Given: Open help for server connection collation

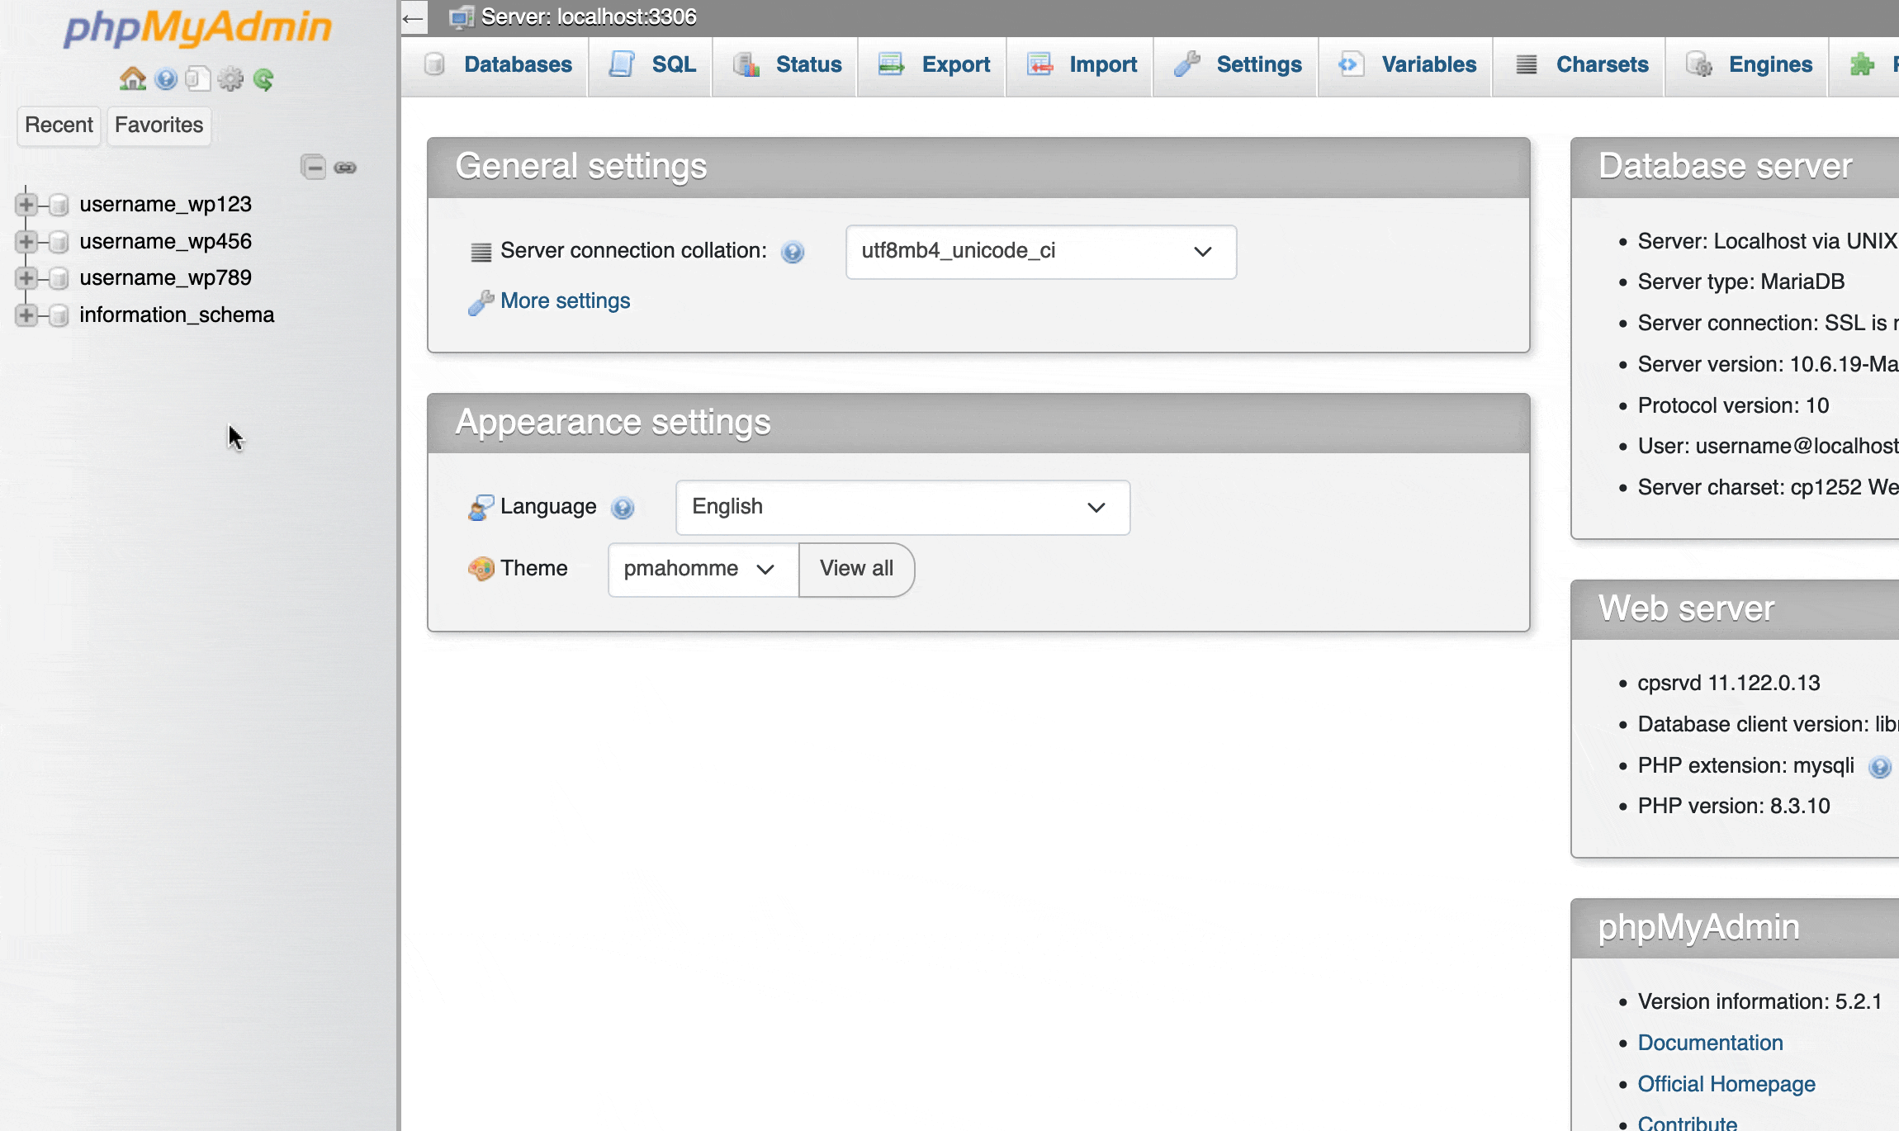Looking at the screenshot, I should [x=793, y=252].
